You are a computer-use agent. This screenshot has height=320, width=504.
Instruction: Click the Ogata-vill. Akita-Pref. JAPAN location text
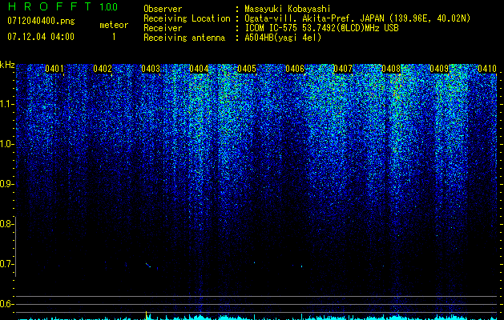[357, 18]
